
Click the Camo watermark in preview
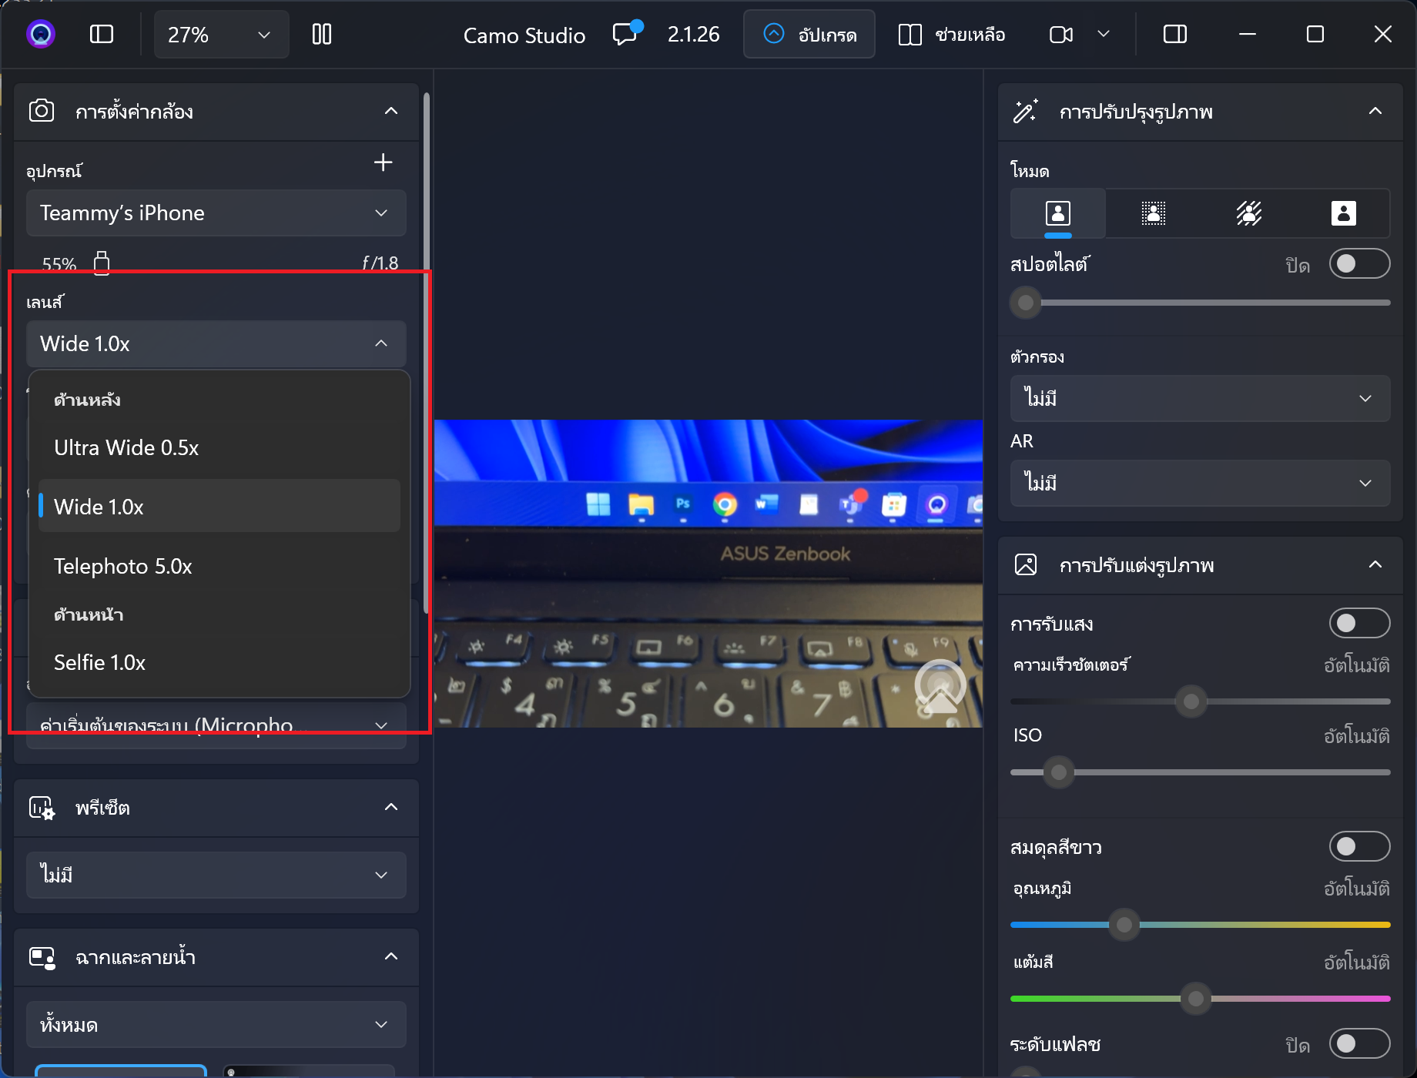[940, 686]
